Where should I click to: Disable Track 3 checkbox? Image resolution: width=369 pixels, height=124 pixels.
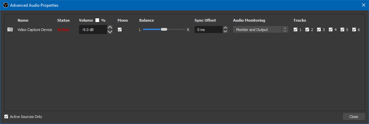[x=319, y=30]
